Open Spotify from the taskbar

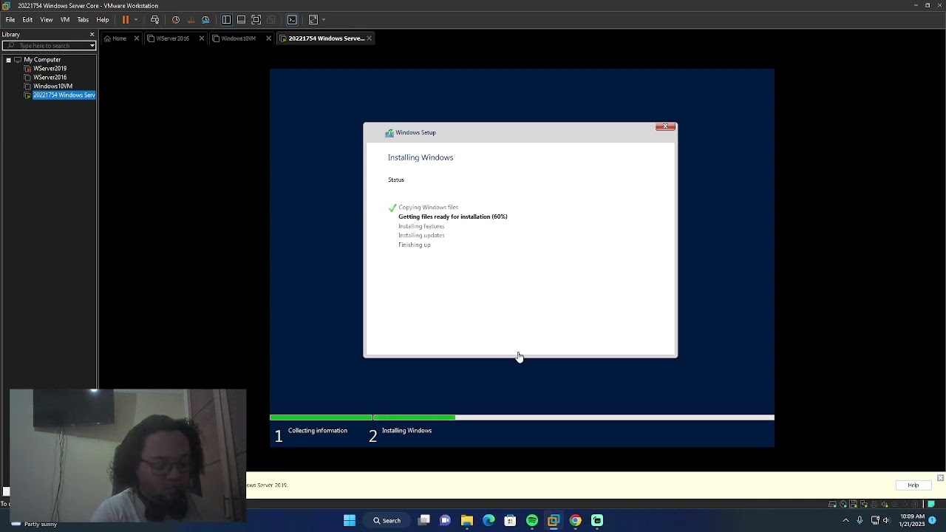(x=532, y=520)
